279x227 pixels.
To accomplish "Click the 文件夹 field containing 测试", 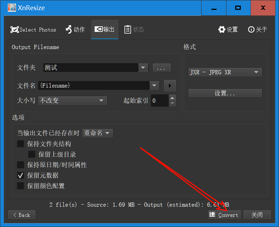I will (x=91, y=68).
